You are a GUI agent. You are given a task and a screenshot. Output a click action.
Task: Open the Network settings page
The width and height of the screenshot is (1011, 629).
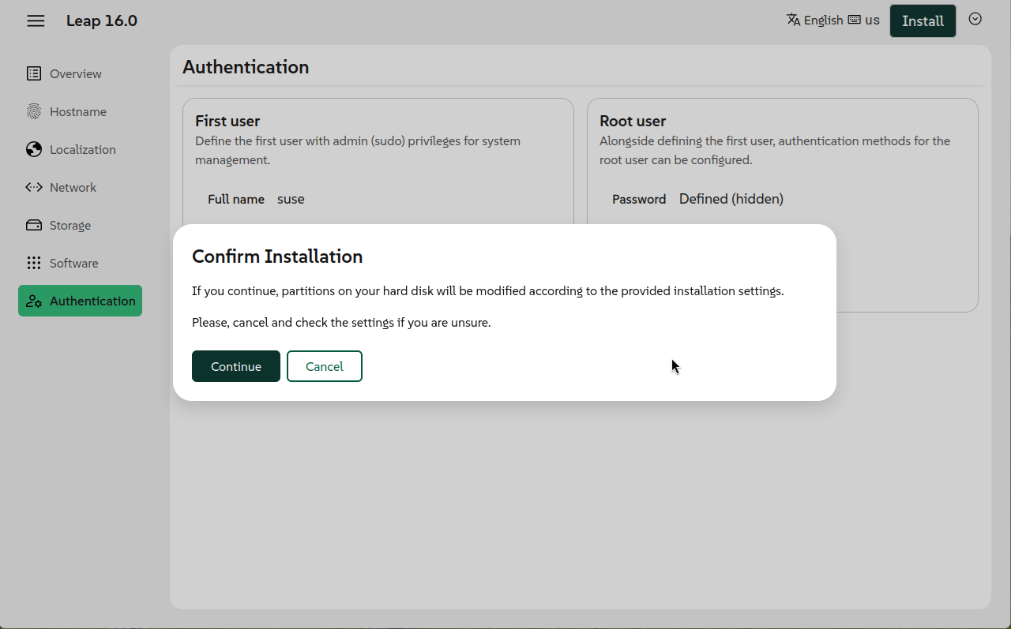tap(73, 187)
